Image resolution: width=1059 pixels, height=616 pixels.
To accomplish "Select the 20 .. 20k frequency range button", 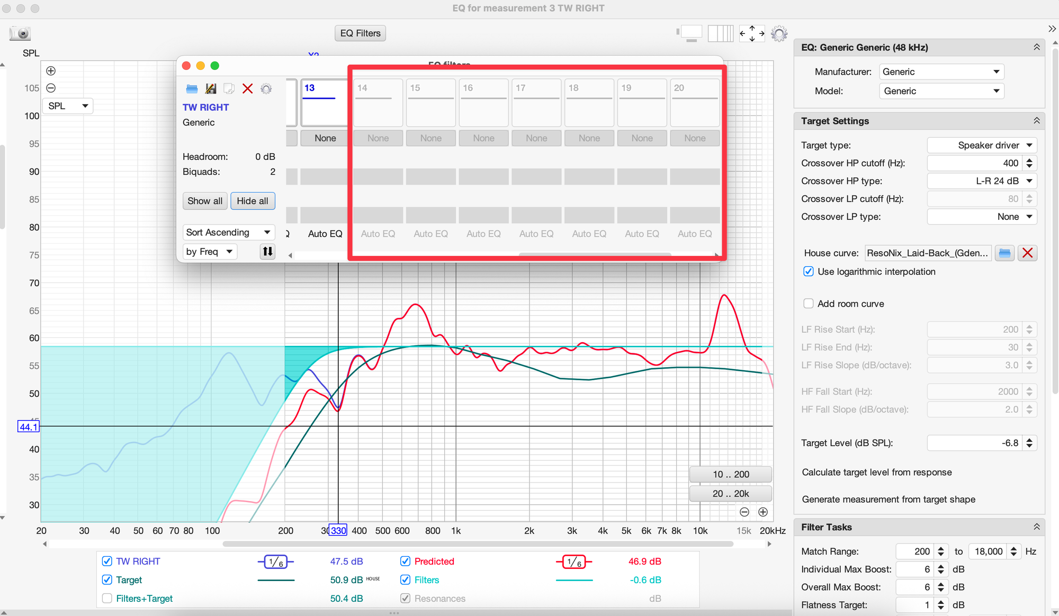I will [730, 494].
